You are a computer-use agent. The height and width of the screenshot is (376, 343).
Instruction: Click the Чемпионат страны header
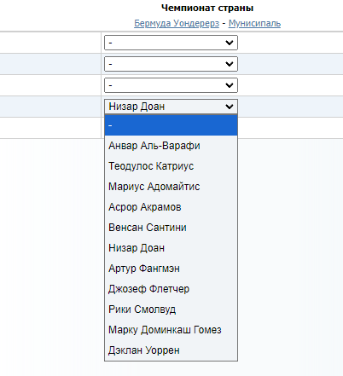pos(207,8)
